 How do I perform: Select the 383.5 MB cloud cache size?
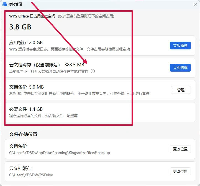point(74,65)
